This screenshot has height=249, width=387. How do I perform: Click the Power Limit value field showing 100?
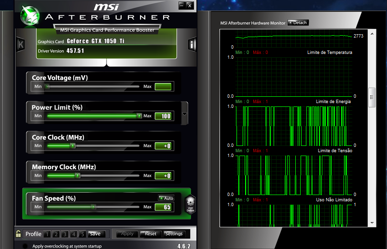pyautogui.click(x=163, y=116)
